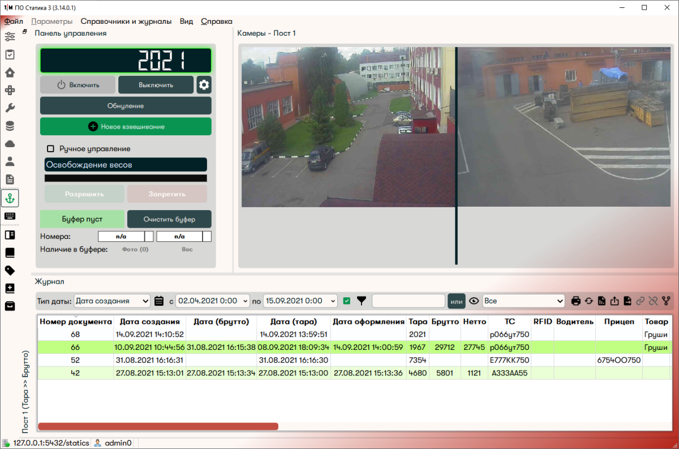Click the cloud sidebar icon

tap(10, 144)
